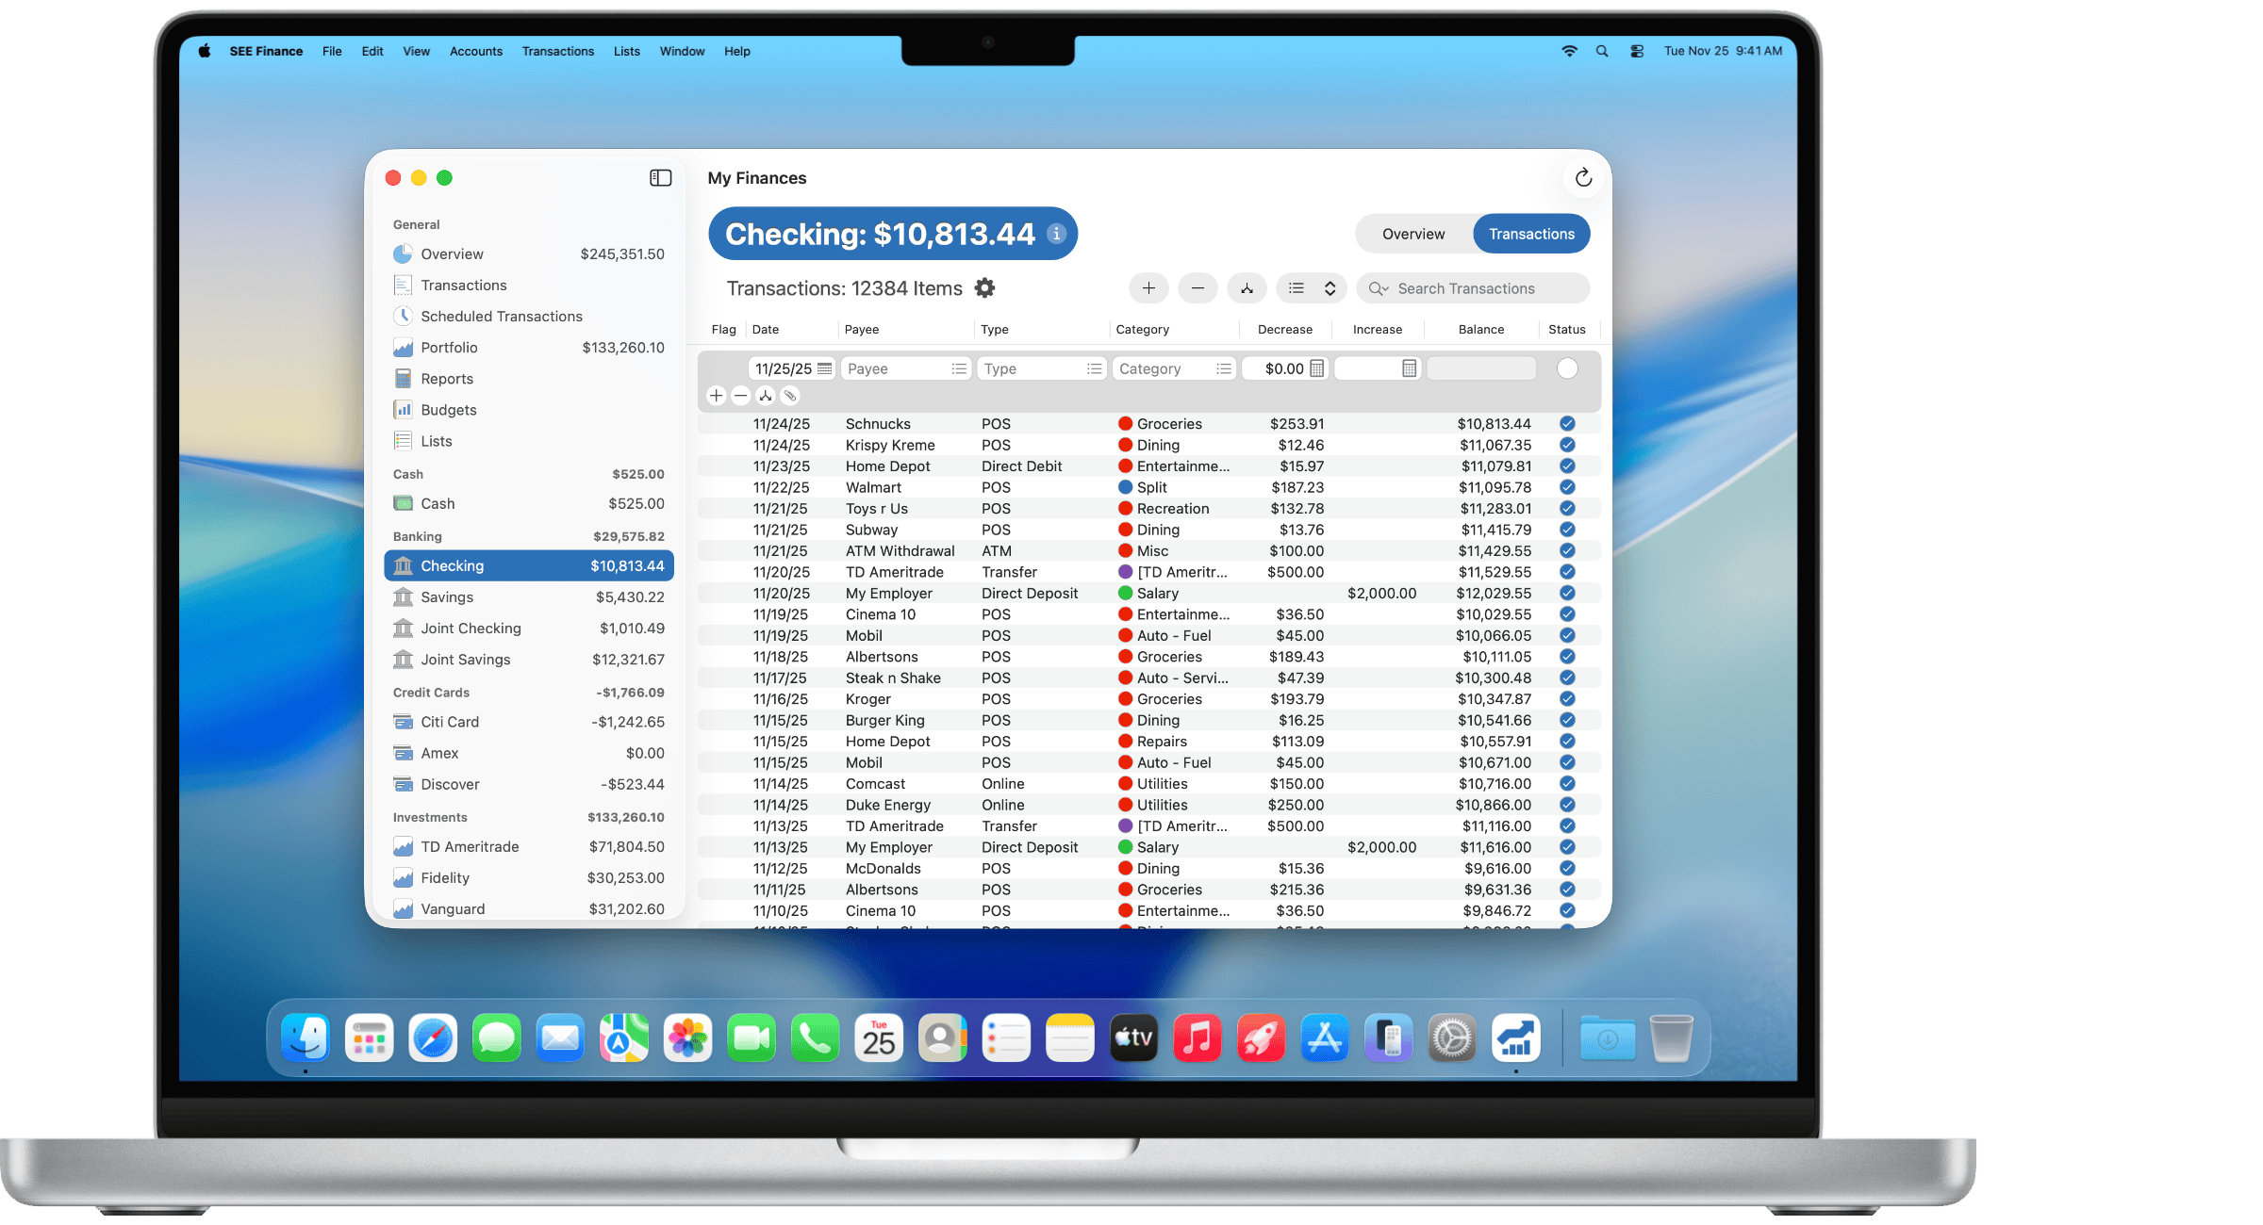Click the toolbar add transaction plus button
Screen dimensions: 2263x1225
pos(1148,288)
